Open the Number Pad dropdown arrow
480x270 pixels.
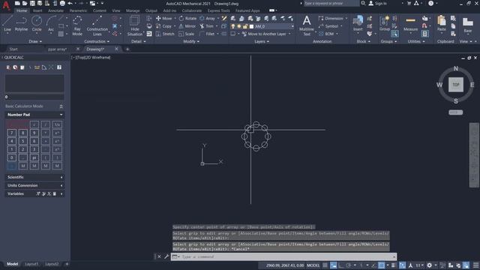pos(61,115)
